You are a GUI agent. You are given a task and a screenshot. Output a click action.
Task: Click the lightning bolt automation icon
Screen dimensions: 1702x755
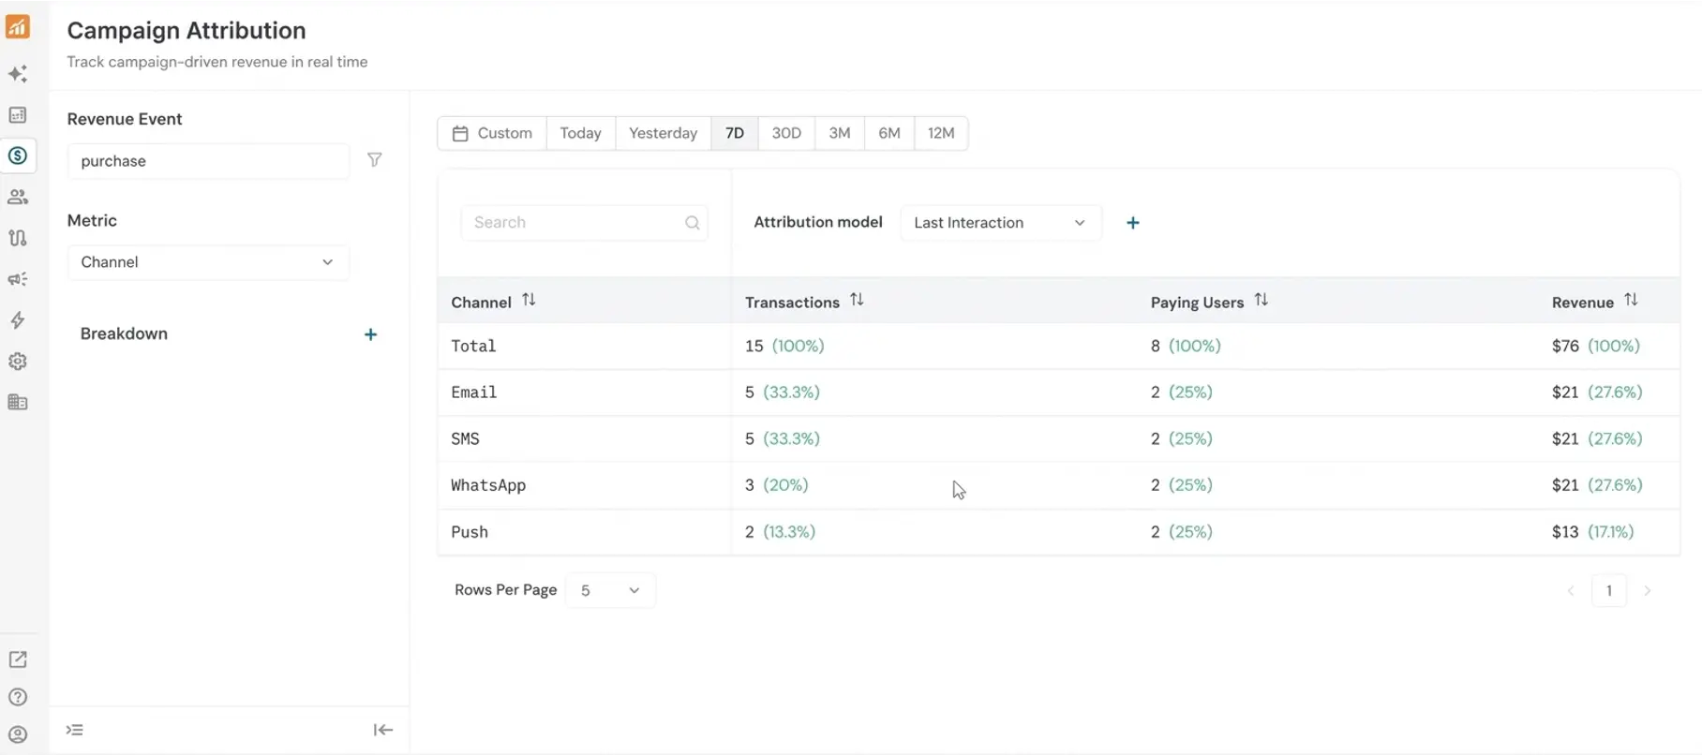[x=18, y=320]
